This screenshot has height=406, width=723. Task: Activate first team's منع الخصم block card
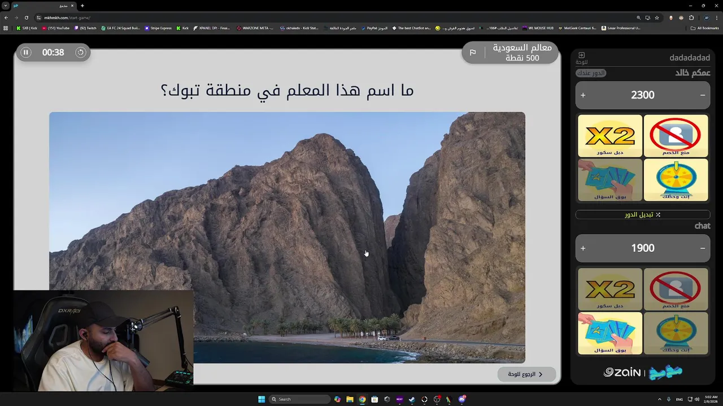(676, 136)
